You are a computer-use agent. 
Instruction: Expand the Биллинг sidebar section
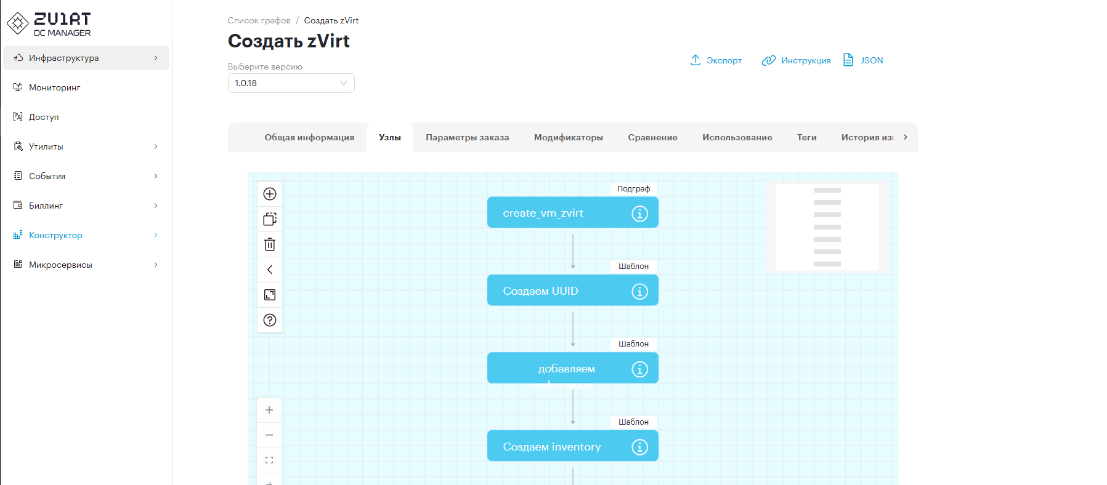86,206
